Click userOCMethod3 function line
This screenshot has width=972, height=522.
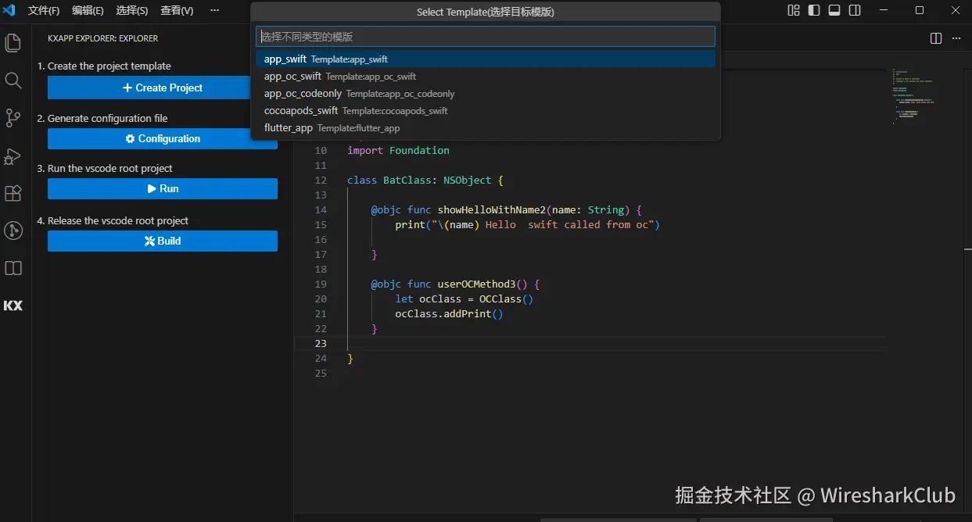[x=455, y=284]
